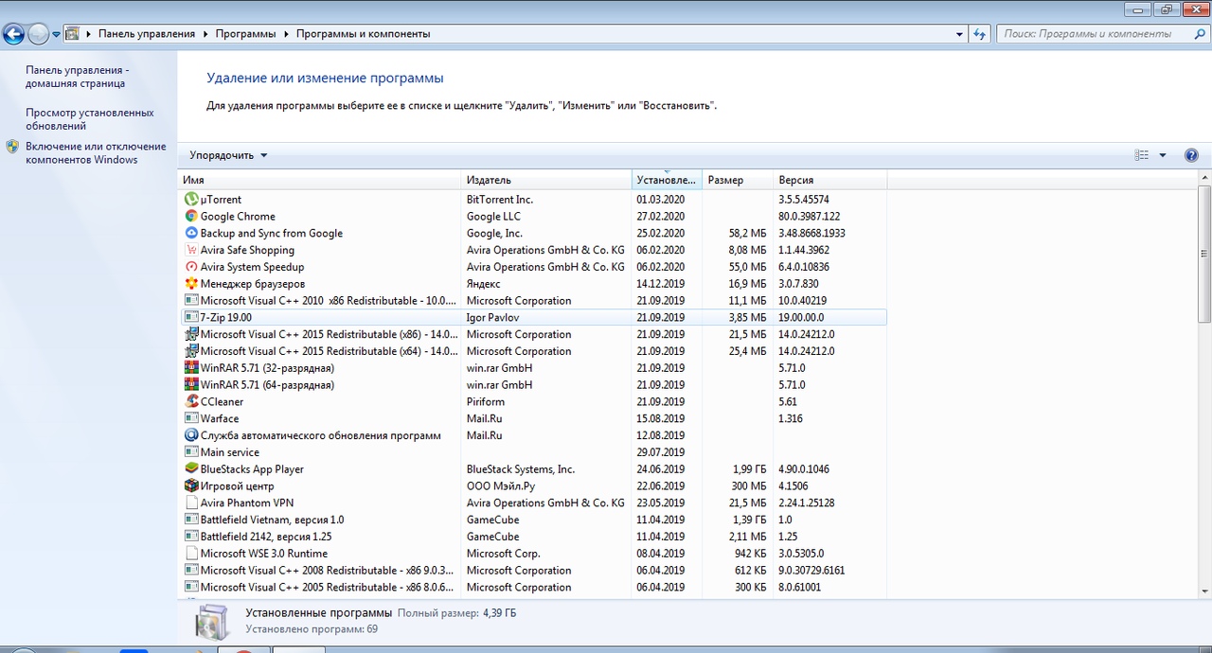
Task: Sort by the Размер column header
Action: (x=738, y=180)
